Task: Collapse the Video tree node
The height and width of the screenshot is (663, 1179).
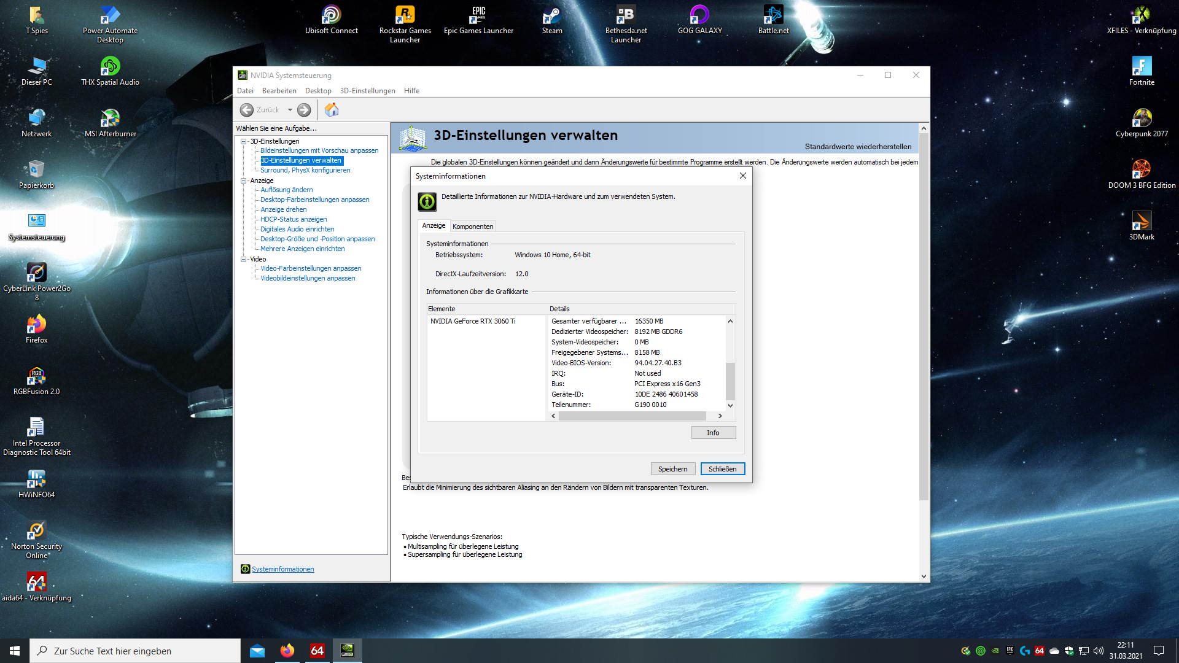Action: click(244, 259)
